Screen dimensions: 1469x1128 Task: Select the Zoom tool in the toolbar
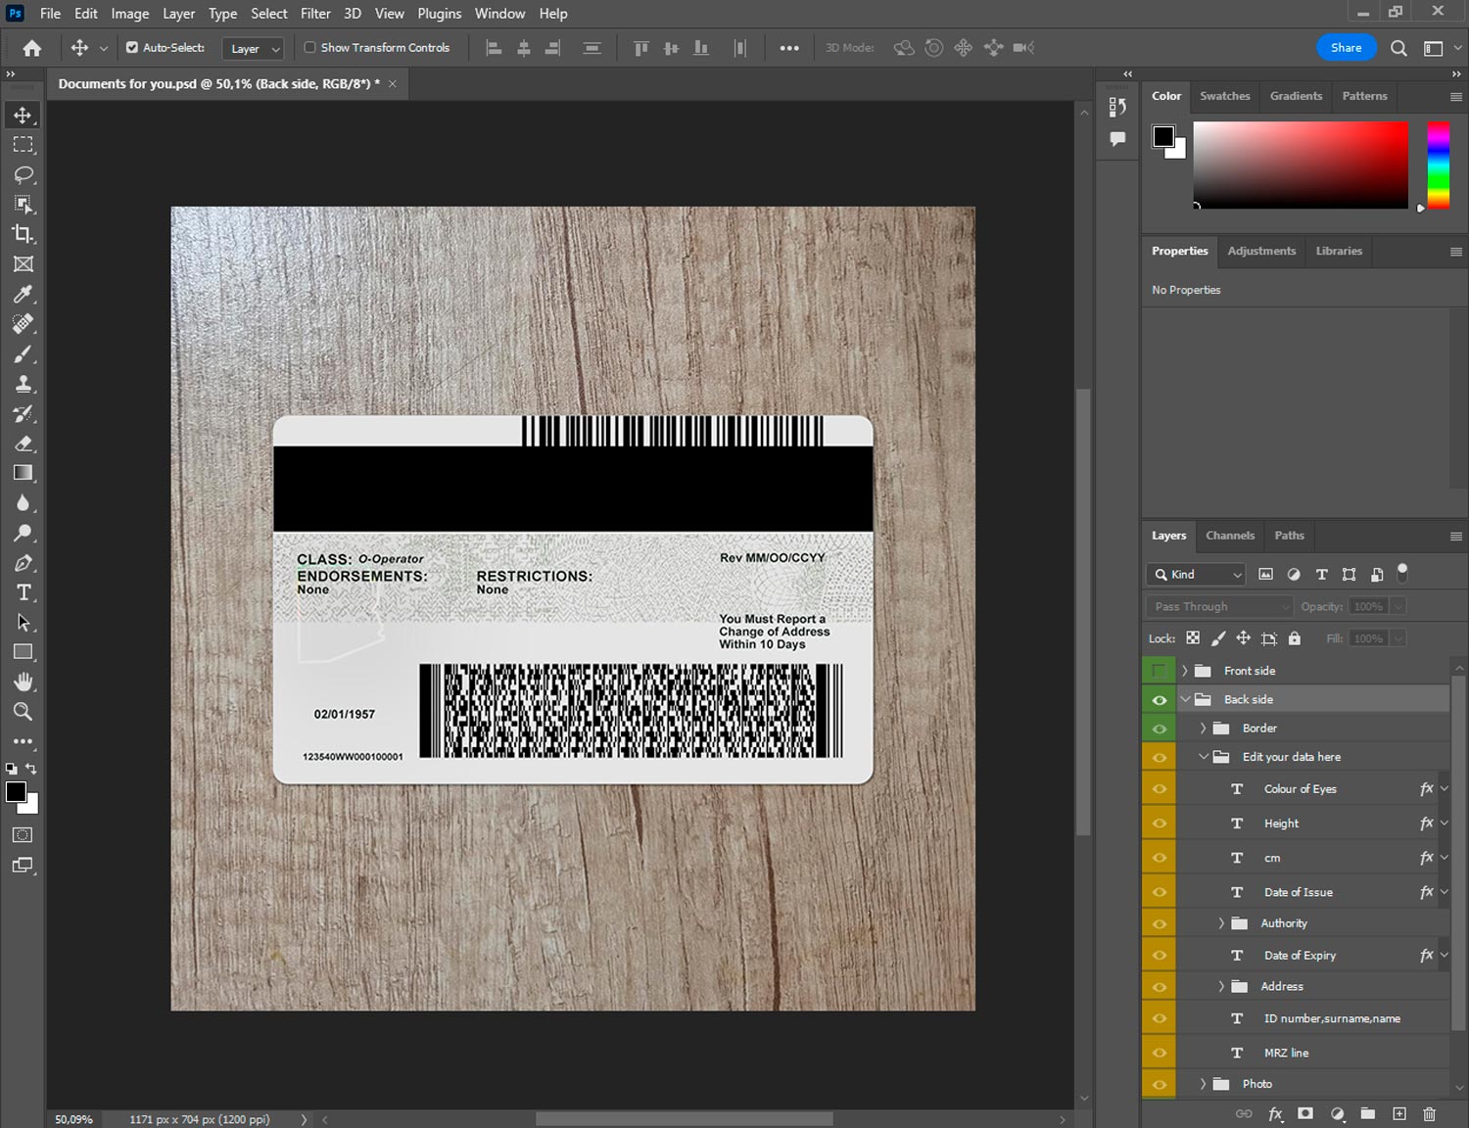tap(23, 712)
